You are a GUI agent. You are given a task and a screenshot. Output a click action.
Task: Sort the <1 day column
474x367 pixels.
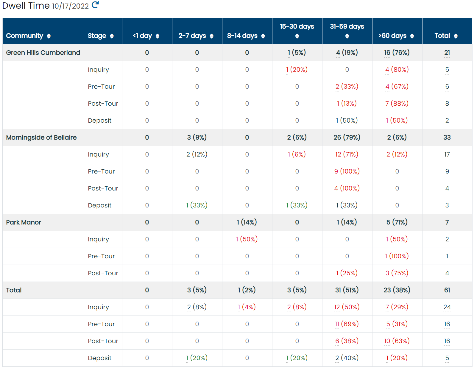[x=158, y=36]
